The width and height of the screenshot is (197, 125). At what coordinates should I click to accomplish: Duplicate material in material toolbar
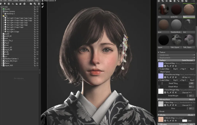click(x=162, y=1)
